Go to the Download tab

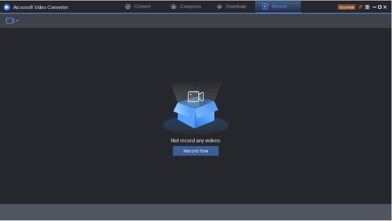tap(236, 7)
